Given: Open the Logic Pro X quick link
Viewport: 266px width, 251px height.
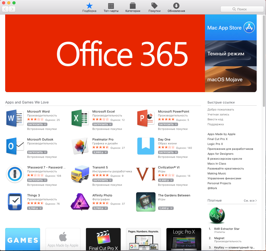Looking at the screenshot, I should [x=215, y=144].
